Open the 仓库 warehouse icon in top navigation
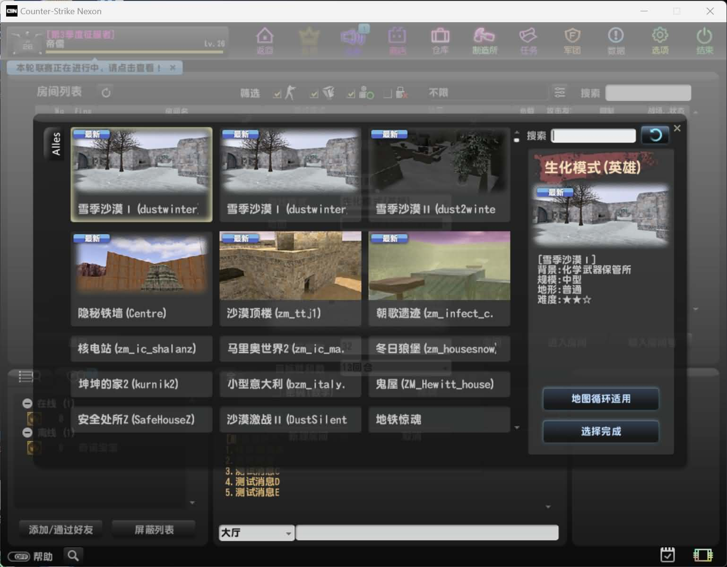 [x=440, y=40]
